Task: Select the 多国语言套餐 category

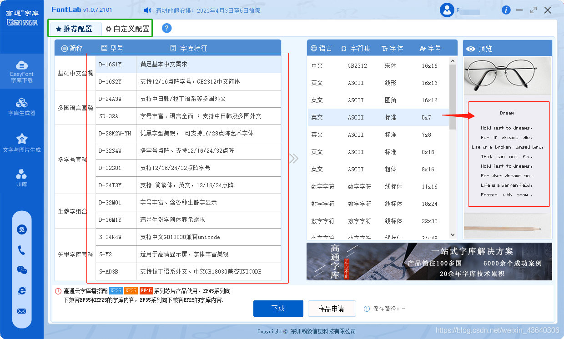Action: (75, 108)
